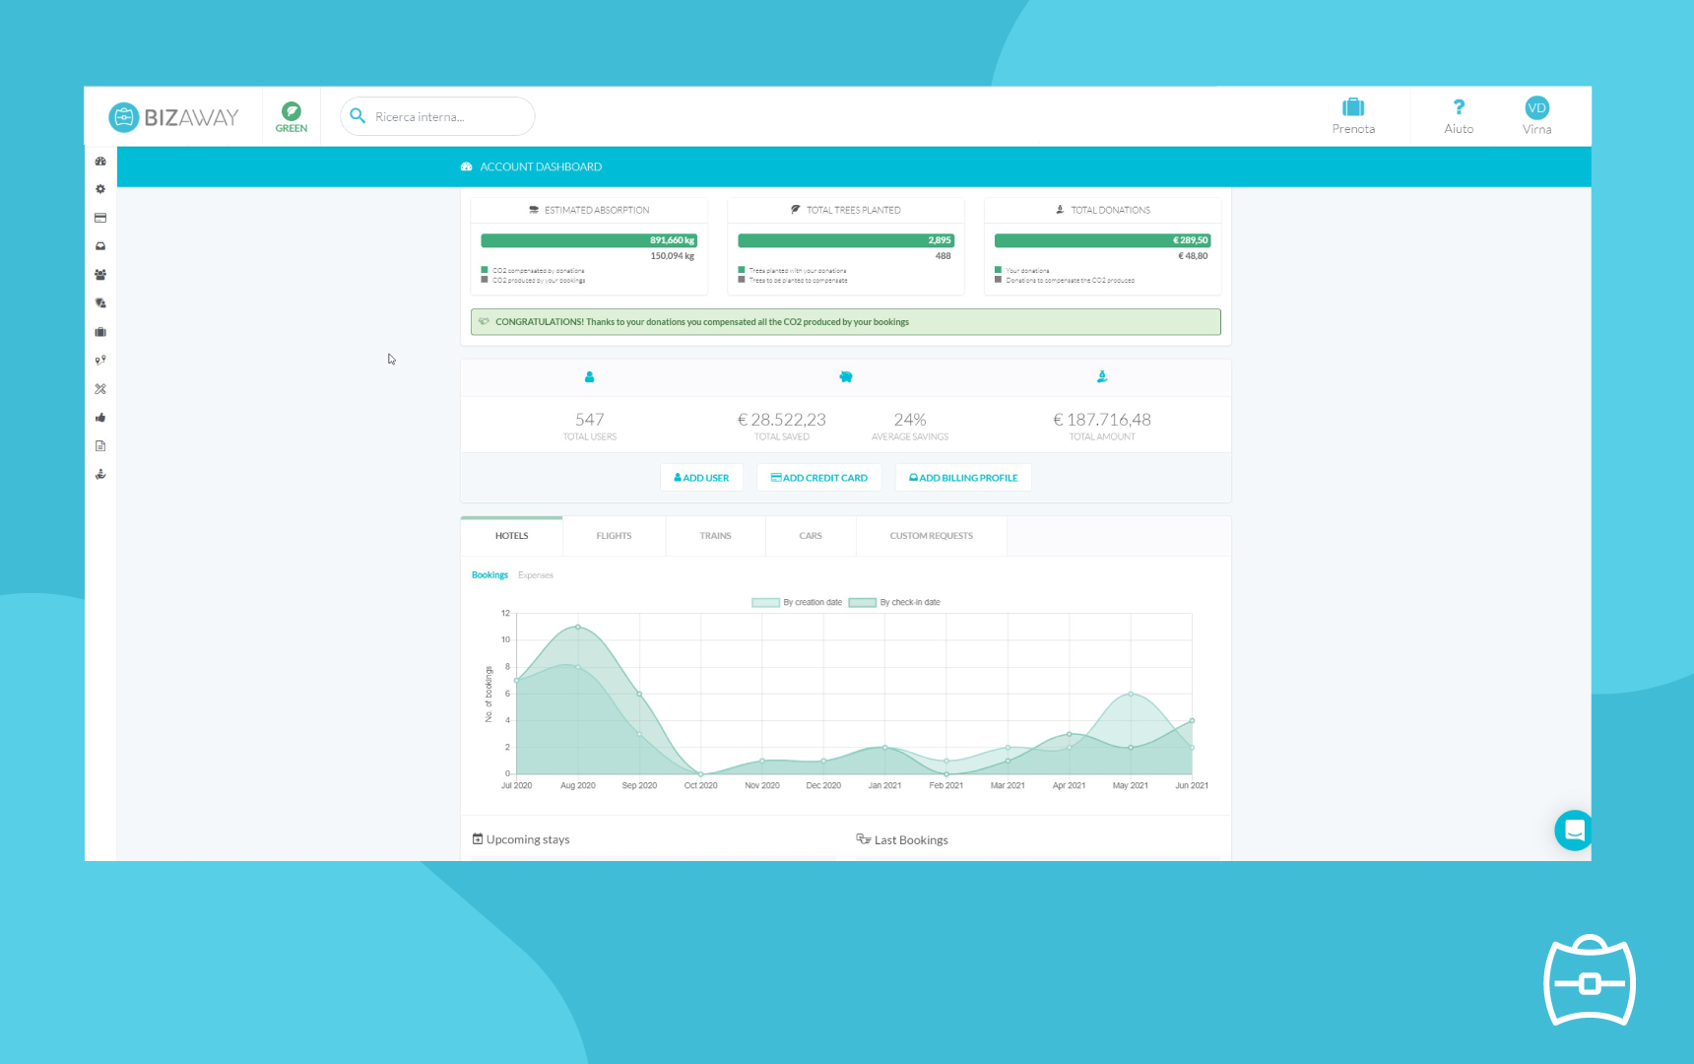Toggle the 'By check-in date' legend series

coord(894,603)
